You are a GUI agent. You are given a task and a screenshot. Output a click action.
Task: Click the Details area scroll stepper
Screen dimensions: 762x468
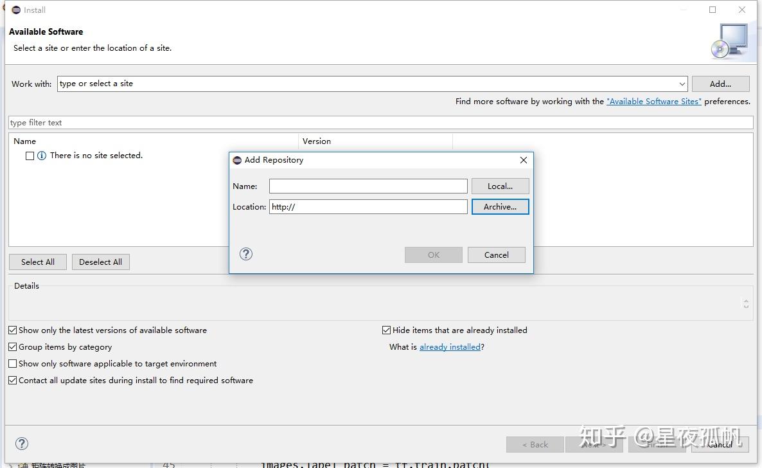click(x=746, y=303)
